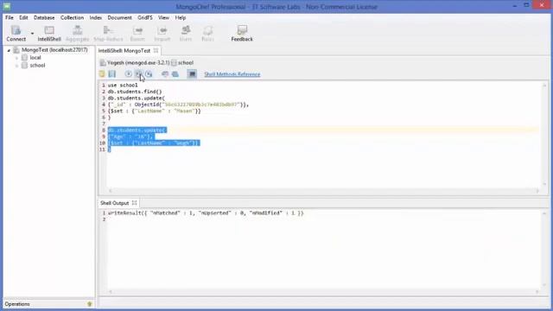Screen dimensions: 553x311
Task: Open the Document menu
Action: click(x=119, y=17)
